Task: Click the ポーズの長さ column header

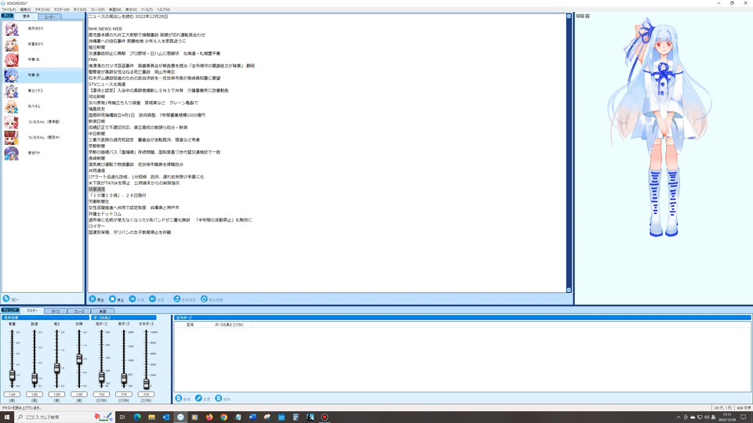Action: 229,324
